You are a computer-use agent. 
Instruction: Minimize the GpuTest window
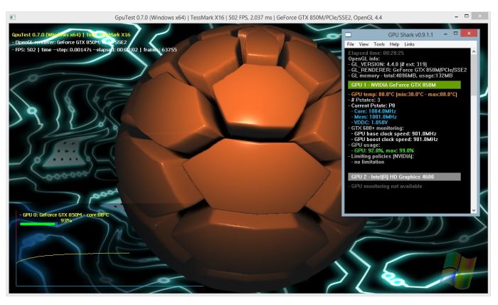click(x=456, y=16)
